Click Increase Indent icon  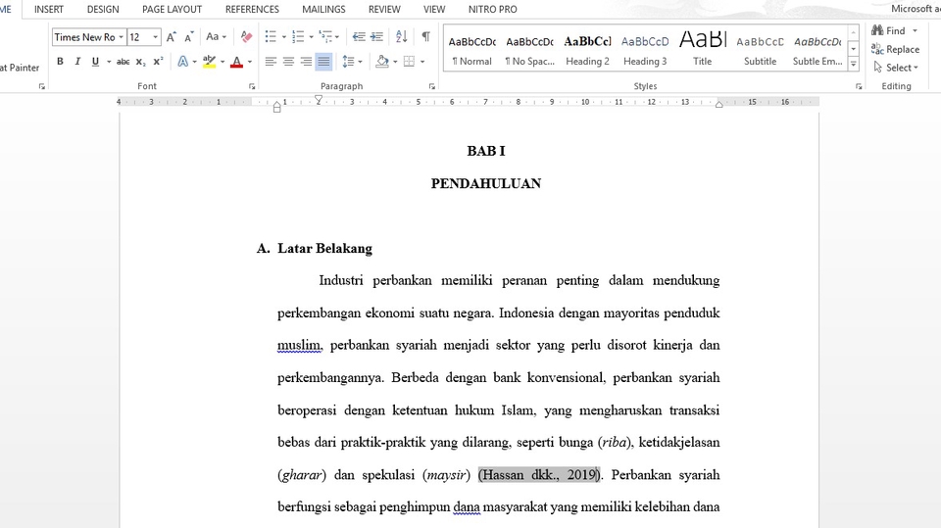coord(376,36)
